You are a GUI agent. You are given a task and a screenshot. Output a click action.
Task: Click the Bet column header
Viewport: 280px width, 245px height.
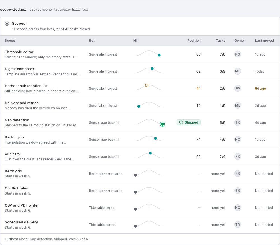pyautogui.click(x=92, y=41)
